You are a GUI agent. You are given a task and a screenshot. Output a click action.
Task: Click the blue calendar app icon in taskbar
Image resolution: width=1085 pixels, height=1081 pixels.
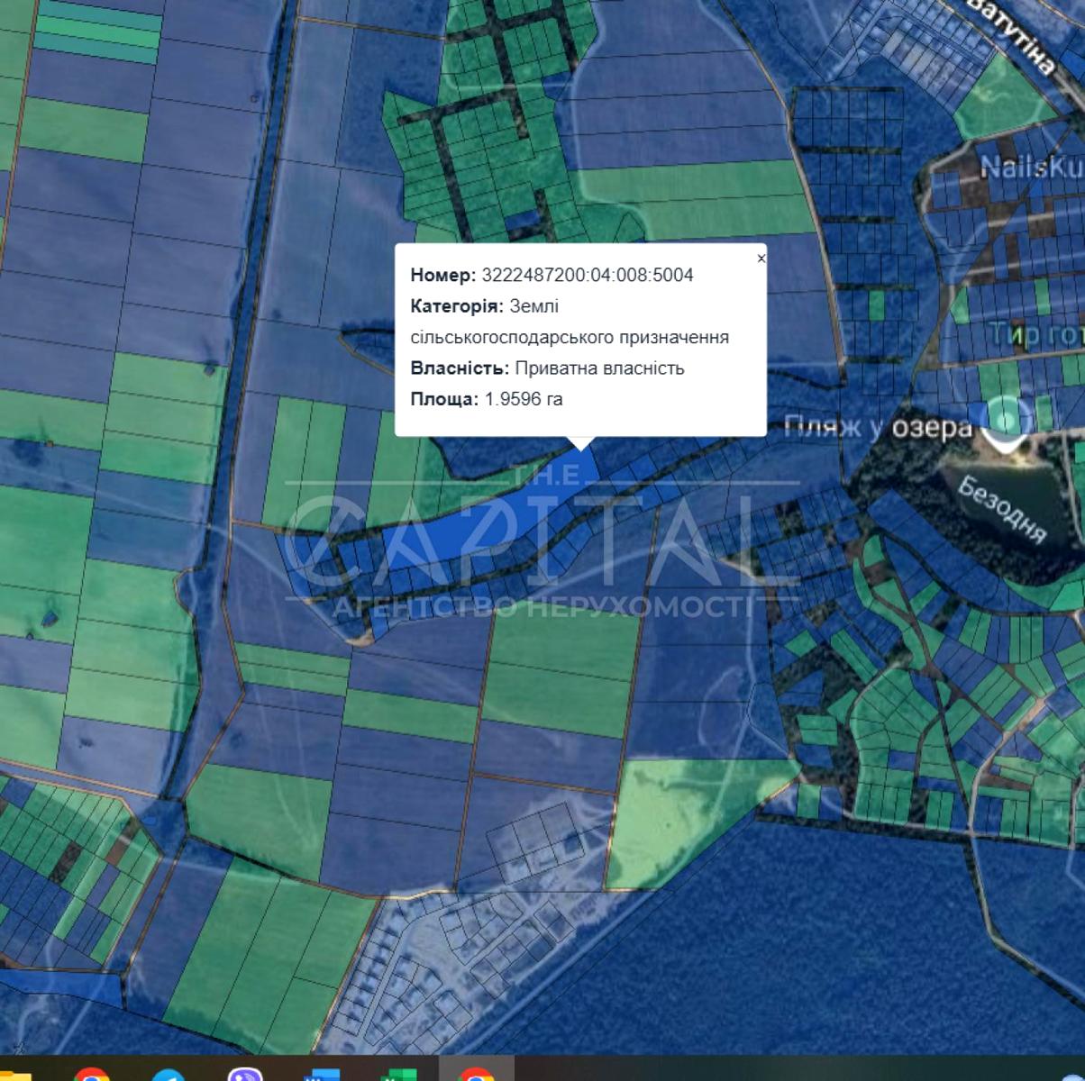click(322, 1075)
